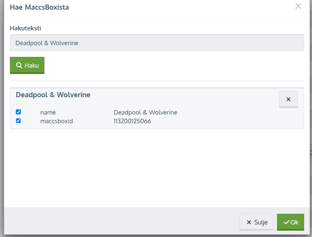Uncheck the name field checkbox
The width and height of the screenshot is (312, 237).
click(x=18, y=112)
